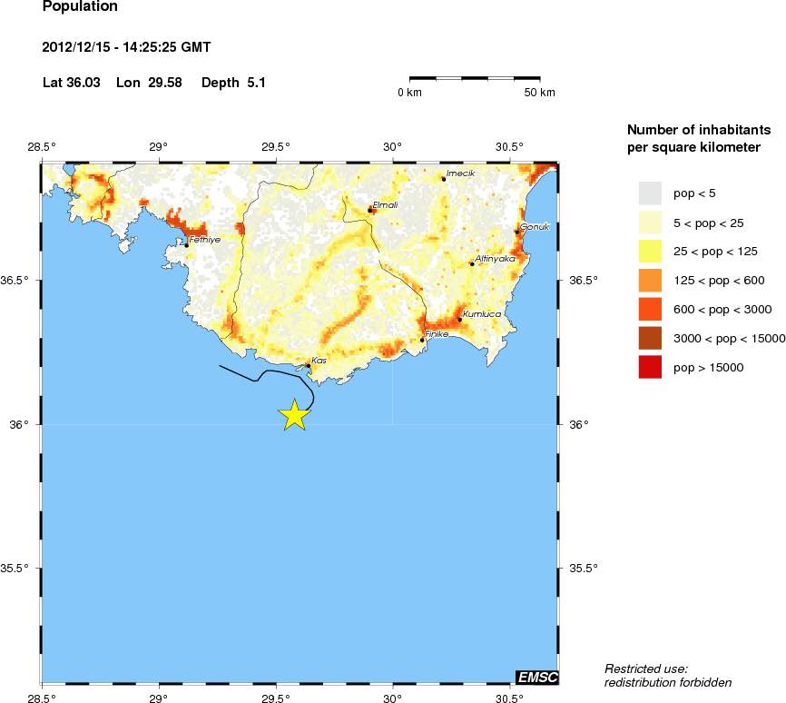Select the Gonuk coastal marker

point(517,233)
